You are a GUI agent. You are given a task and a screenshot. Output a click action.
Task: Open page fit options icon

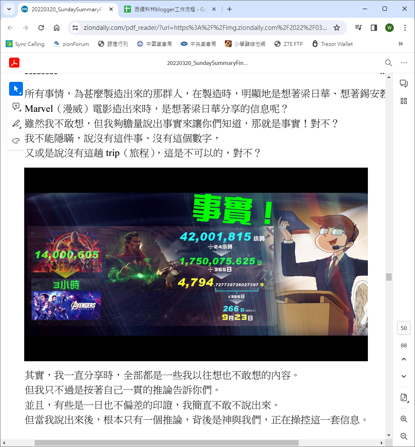coord(404,398)
